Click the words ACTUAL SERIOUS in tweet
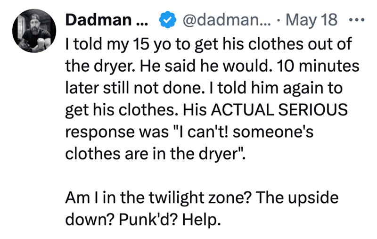The height and width of the screenshot is (239, 377). coord(279,110)
